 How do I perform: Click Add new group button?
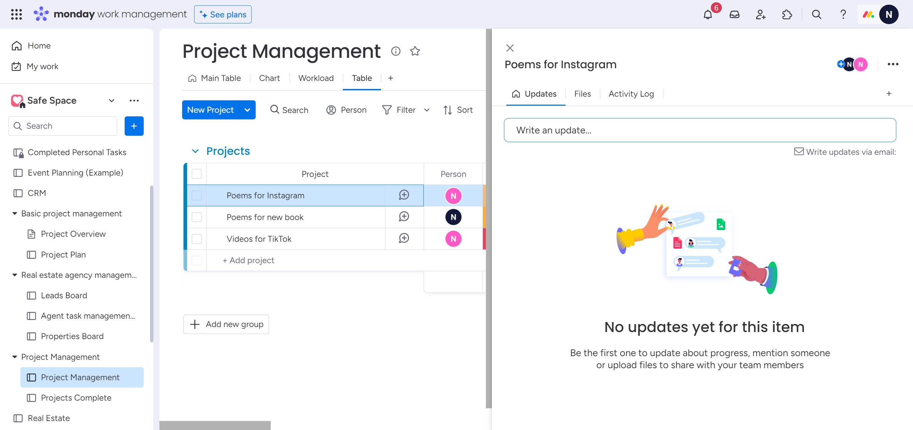[226, 324]
